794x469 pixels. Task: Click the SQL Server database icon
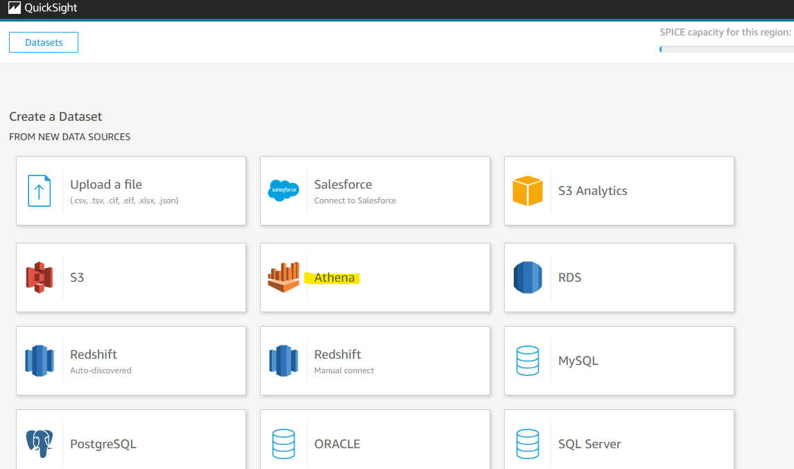528,443
